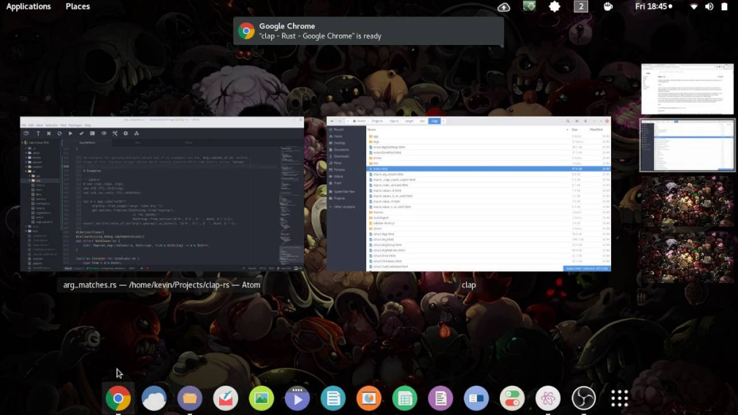Open the Files folder icon in the dock
Screen dimensions: 738x415
point(190,398)
